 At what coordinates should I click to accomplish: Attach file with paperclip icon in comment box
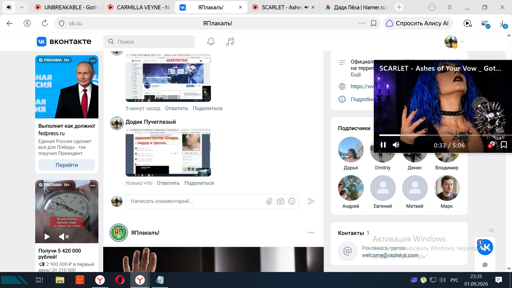pos(269,201)
